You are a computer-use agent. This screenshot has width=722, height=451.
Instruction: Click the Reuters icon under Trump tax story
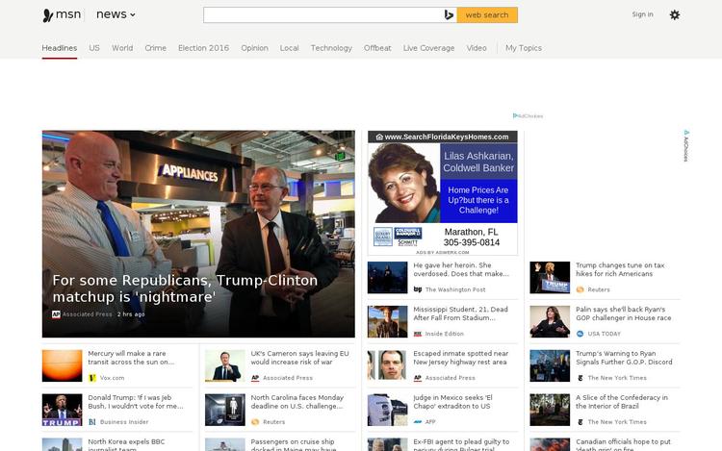click(x=580, y=289)
